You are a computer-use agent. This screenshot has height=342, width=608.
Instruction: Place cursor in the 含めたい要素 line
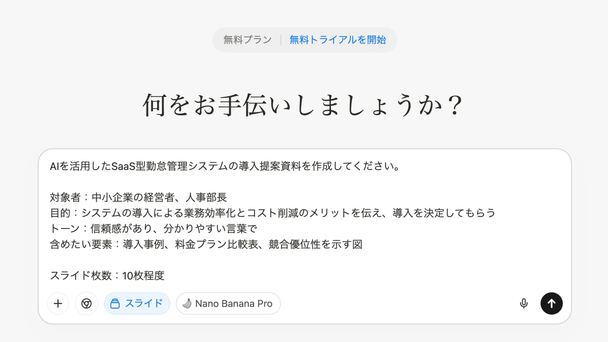coord(206,244)
